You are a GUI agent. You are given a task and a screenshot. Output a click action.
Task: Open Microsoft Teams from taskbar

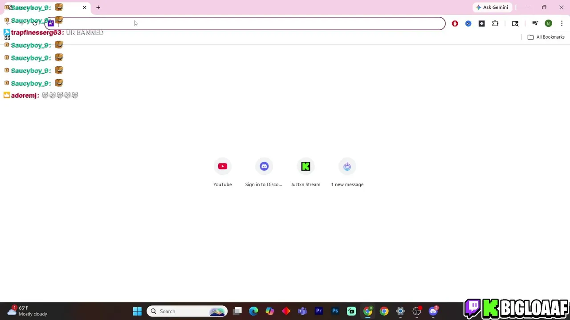(302, 311)
